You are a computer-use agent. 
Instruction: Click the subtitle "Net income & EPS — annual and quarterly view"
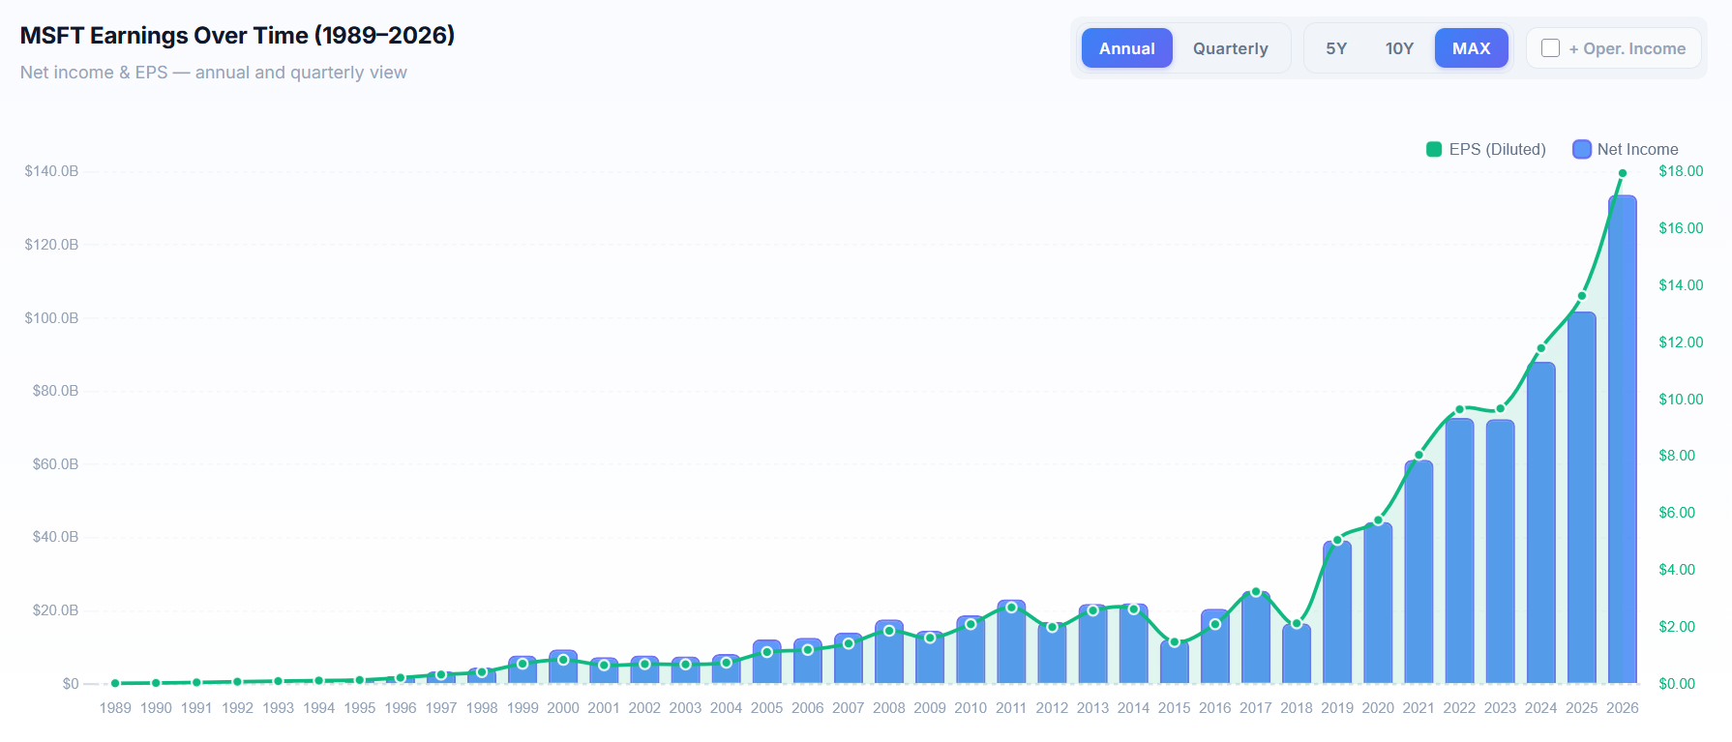point(214,73)
